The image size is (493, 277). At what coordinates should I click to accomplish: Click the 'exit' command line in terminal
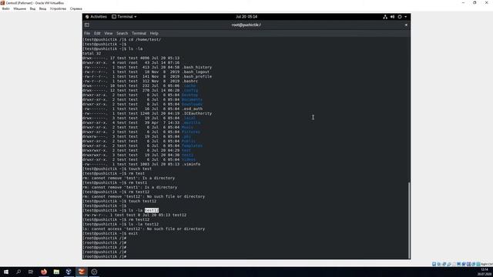tap(110, 233)
